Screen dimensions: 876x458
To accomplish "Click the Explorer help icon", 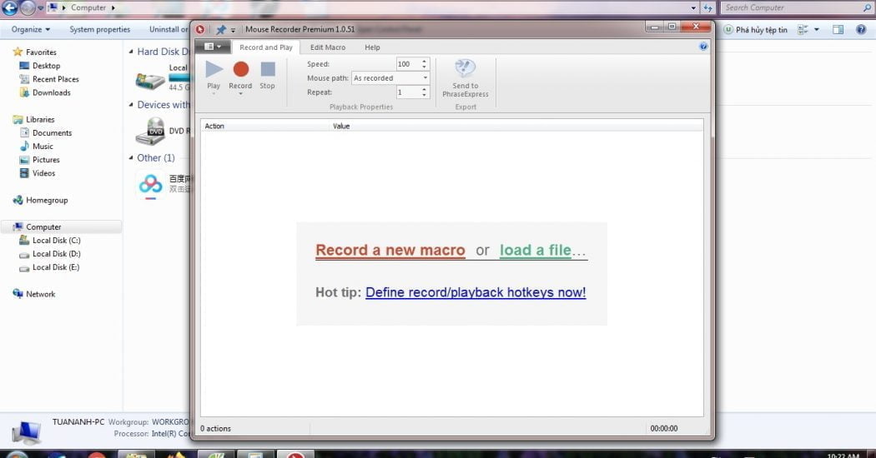I will tap(861, 30).
